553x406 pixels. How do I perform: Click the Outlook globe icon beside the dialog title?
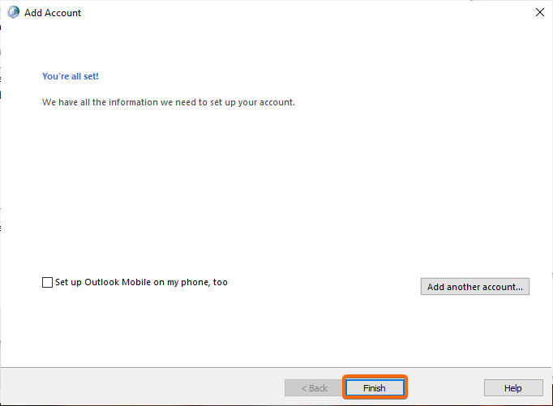coord(14,12)
